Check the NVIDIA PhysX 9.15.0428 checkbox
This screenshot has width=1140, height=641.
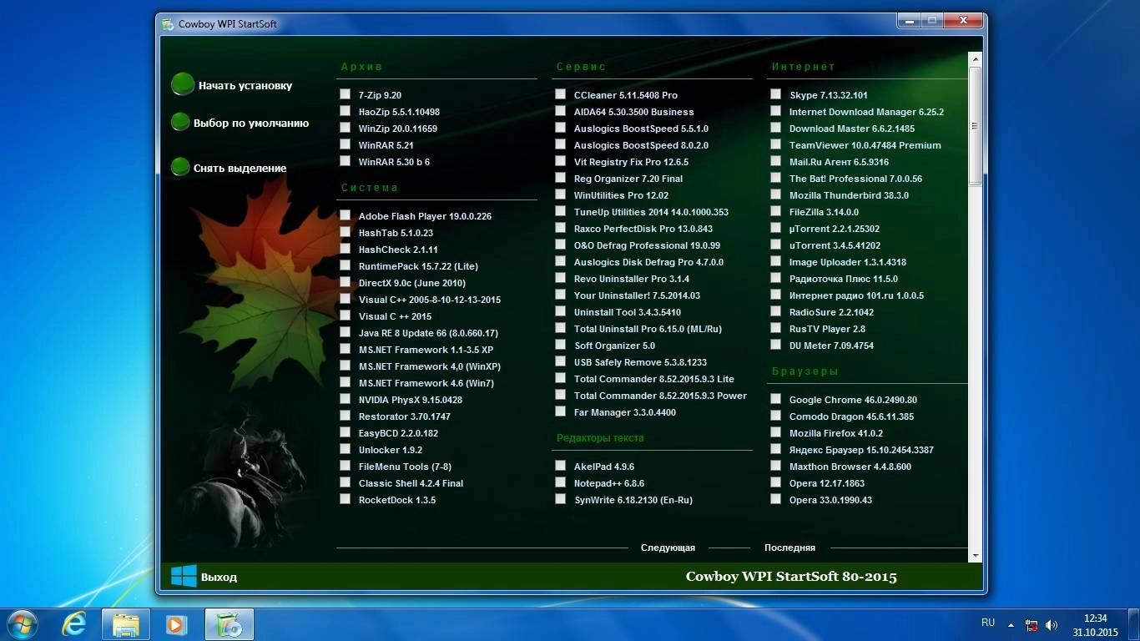pos(346,399)
